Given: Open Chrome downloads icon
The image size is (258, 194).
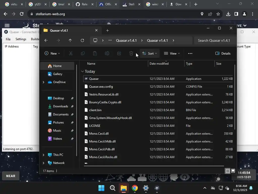Looking at the screenshot, I should point(228,14).
